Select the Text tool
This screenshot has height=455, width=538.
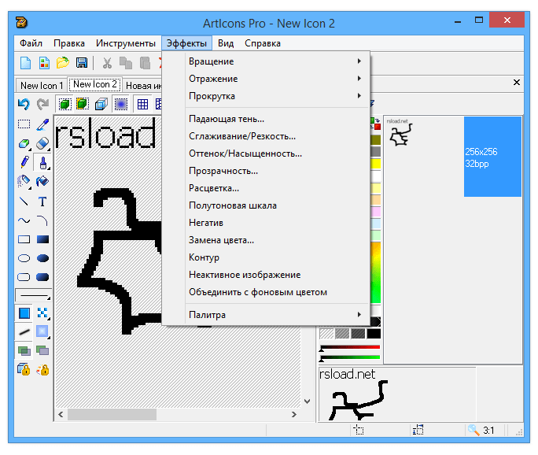(x=42, y=202)
